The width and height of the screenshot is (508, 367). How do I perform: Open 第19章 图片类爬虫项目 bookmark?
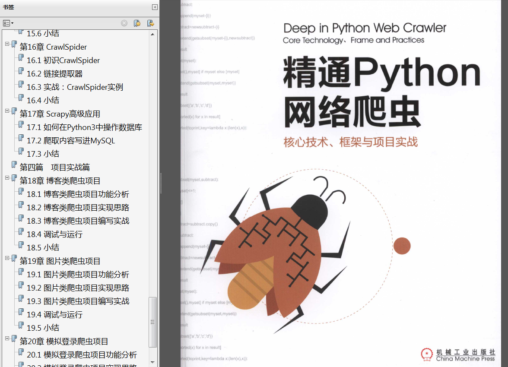(60, 261)
